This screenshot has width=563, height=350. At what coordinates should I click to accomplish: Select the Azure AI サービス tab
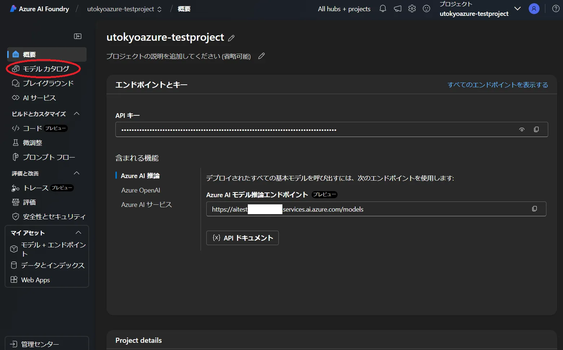(146, 204)
